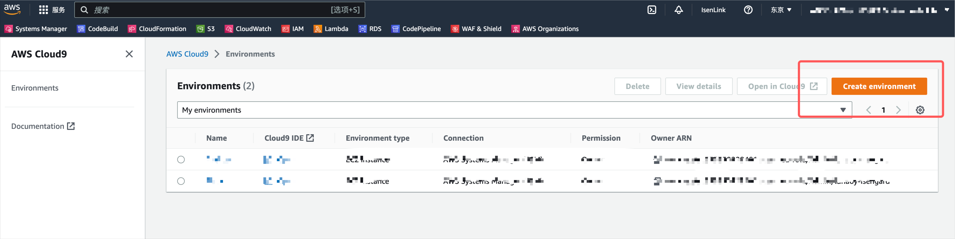Viewport: 955px width, 239px height.
Task: Open the AWS services grid menu
Action: [43, 10]
